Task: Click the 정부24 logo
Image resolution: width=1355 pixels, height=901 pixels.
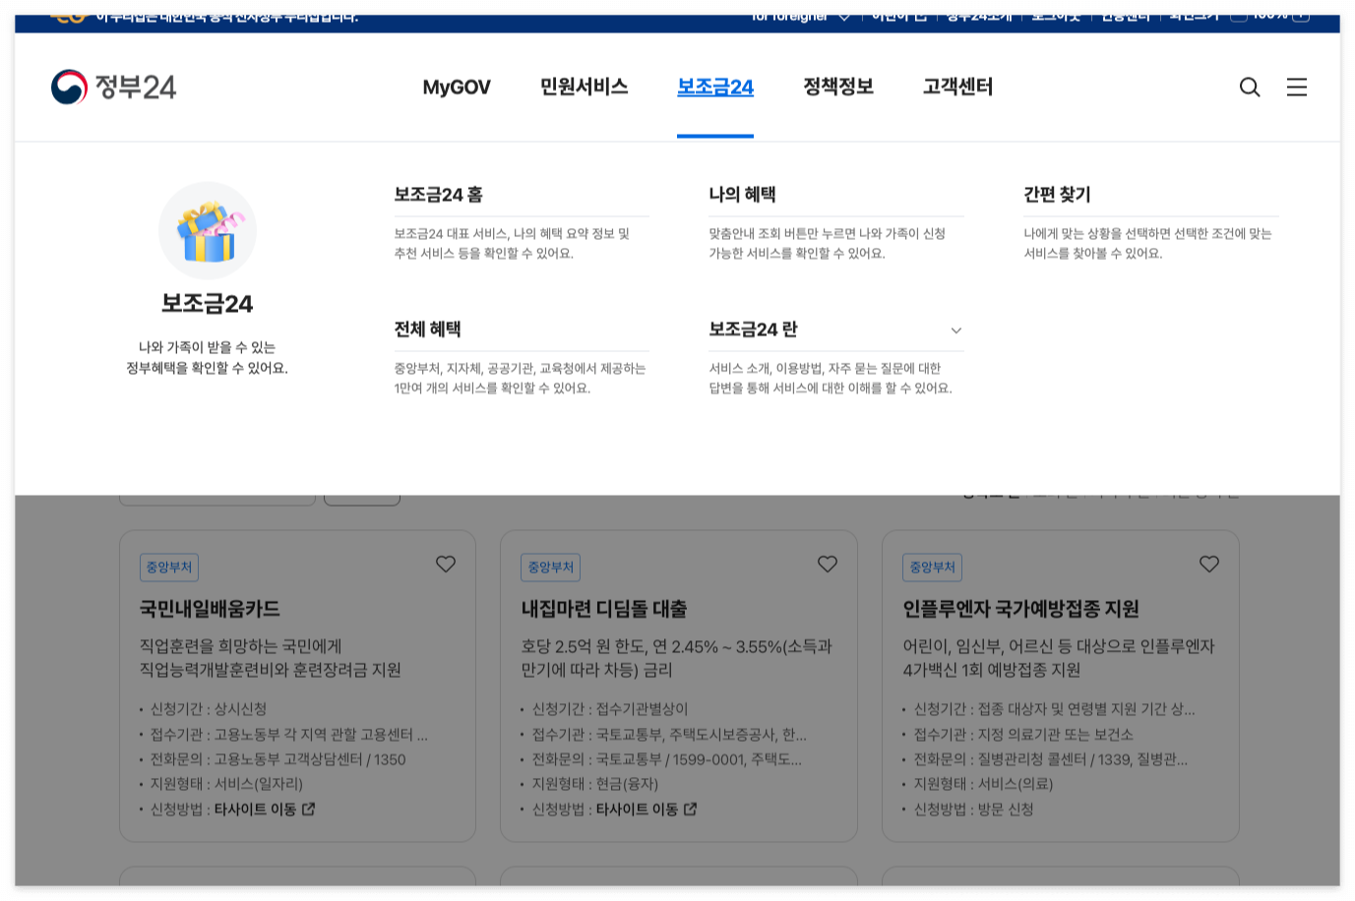Action: (x=113, y=87)
